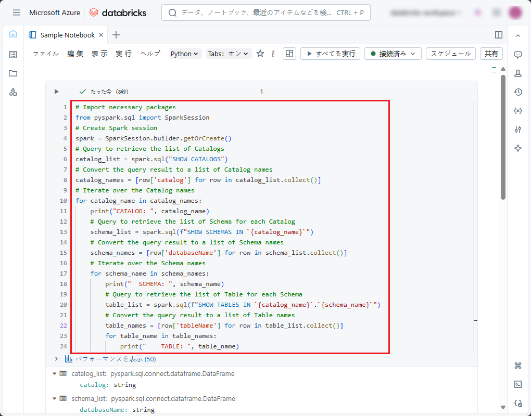Open the Assistant sparkle icon

pos(517,148)
